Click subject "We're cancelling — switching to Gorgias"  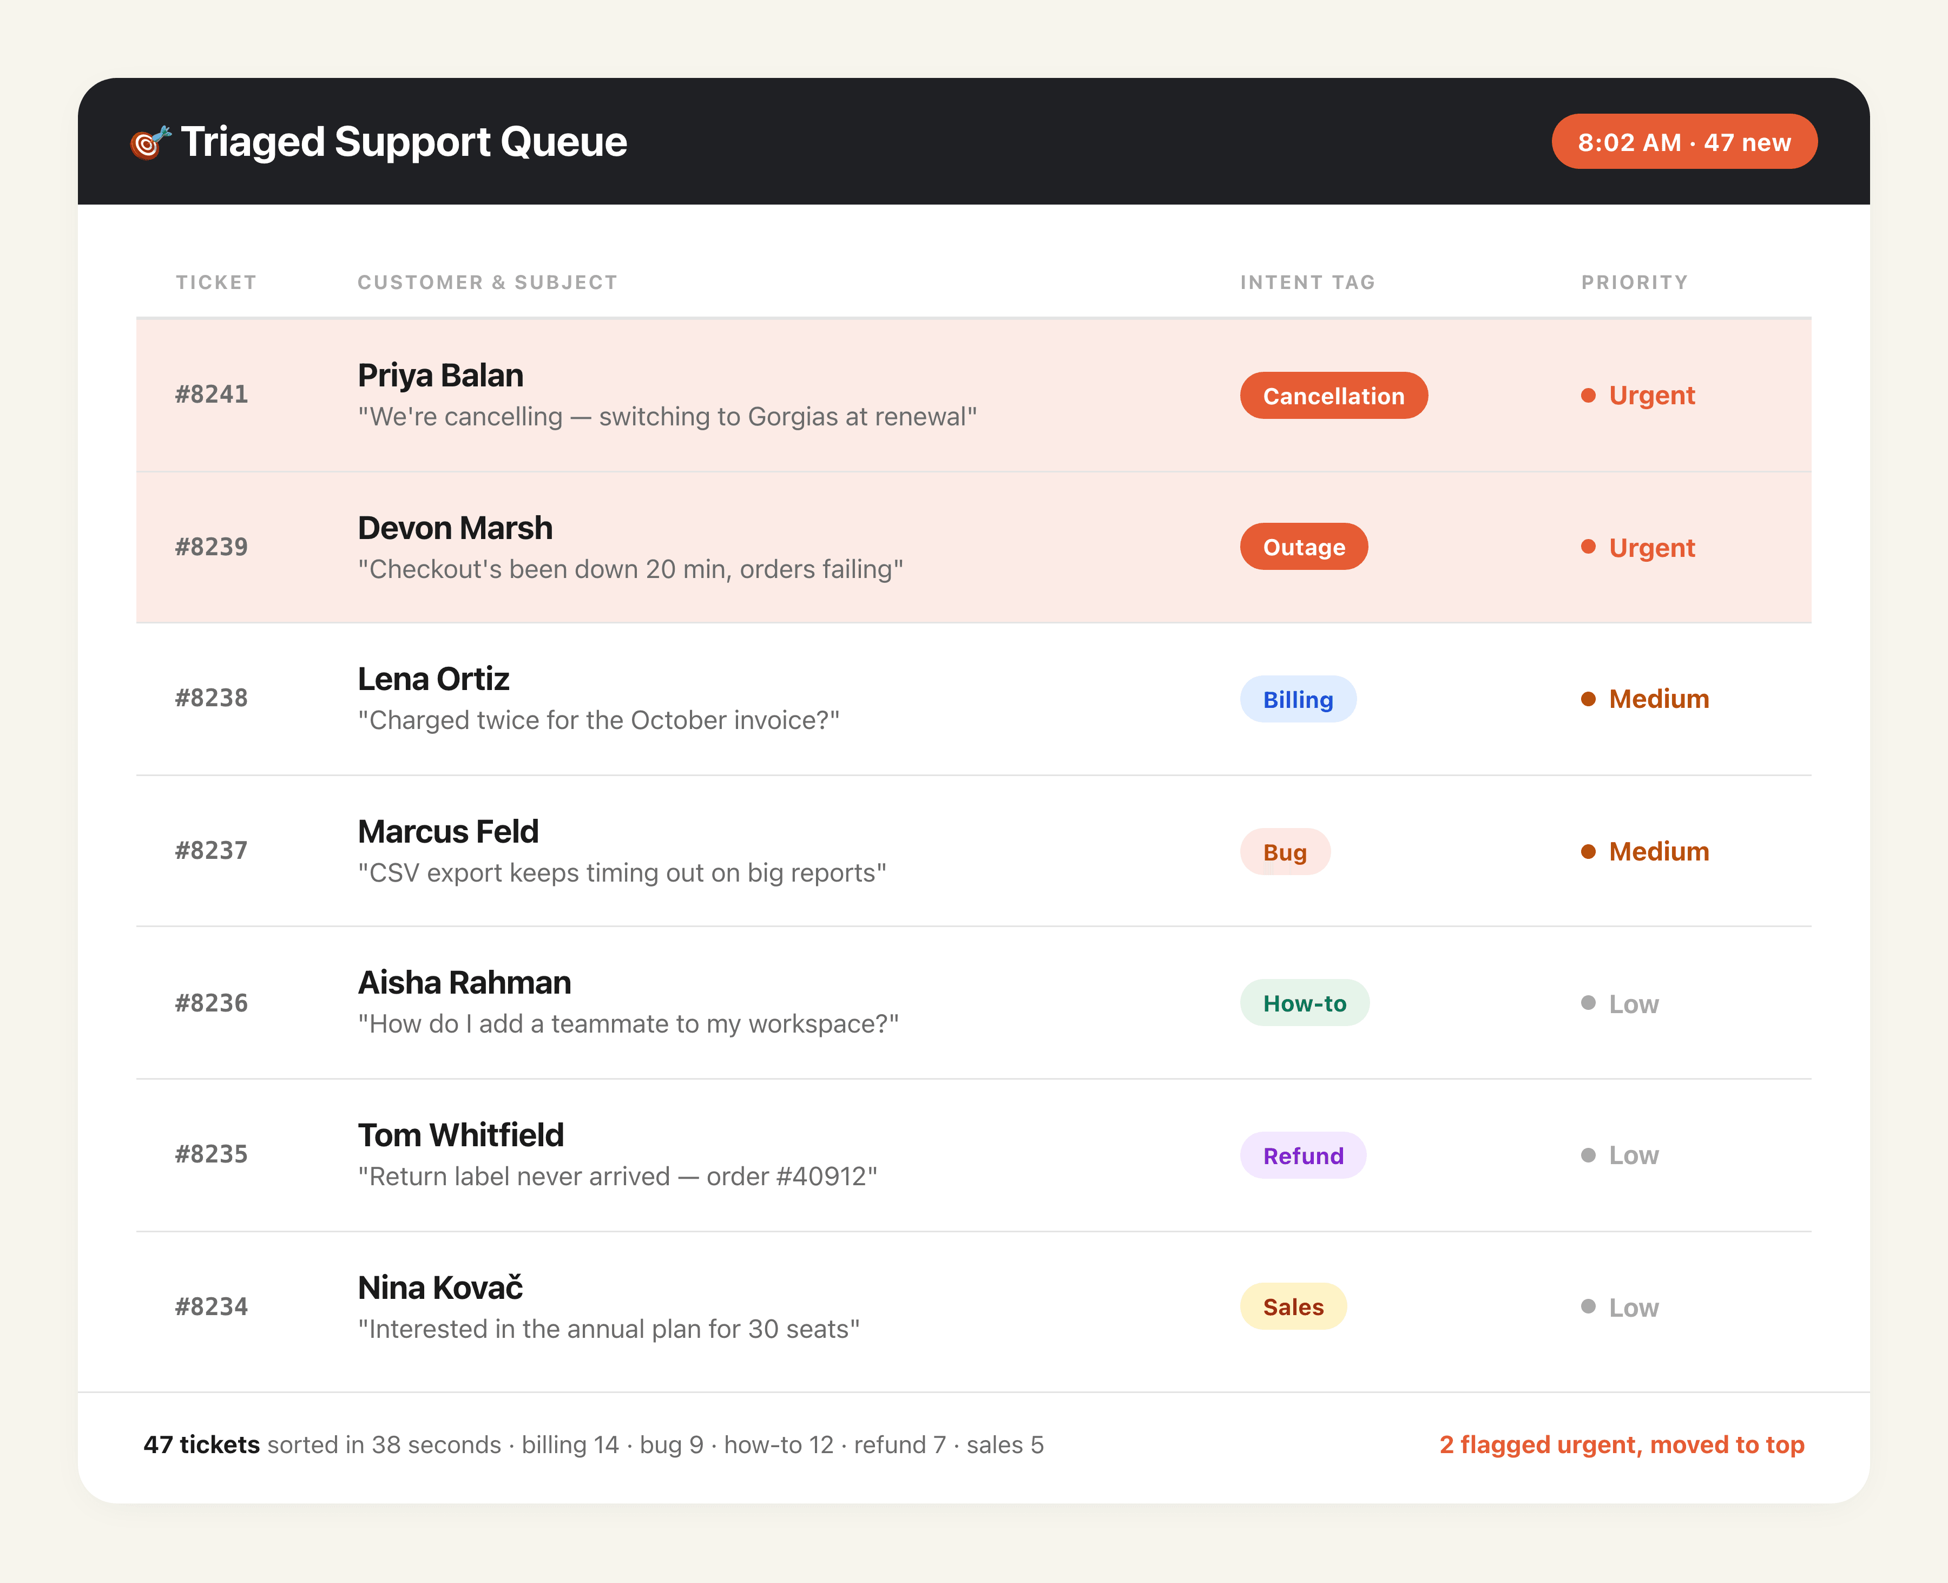pyautogui.click(x=667, y=417)
